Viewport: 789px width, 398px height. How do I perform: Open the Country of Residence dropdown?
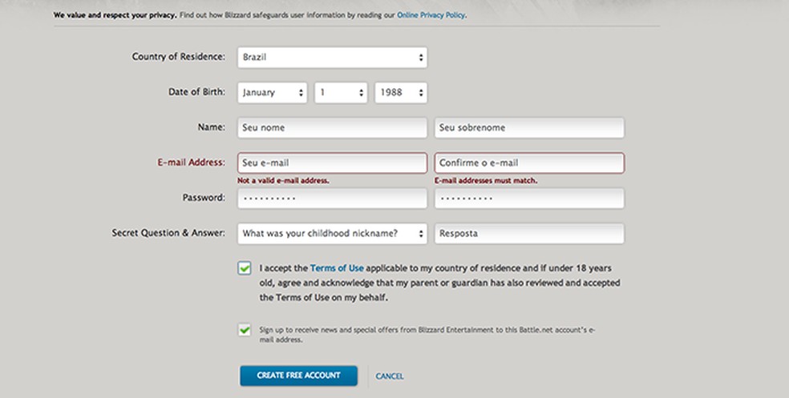click(332, 58)
